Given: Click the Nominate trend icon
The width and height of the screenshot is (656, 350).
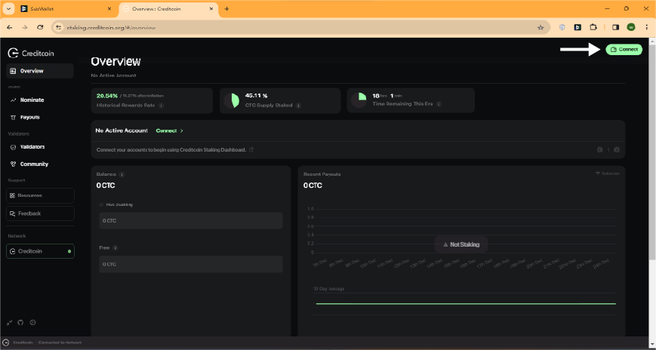Looking at the screenshot, I should [x=13, y=100].
